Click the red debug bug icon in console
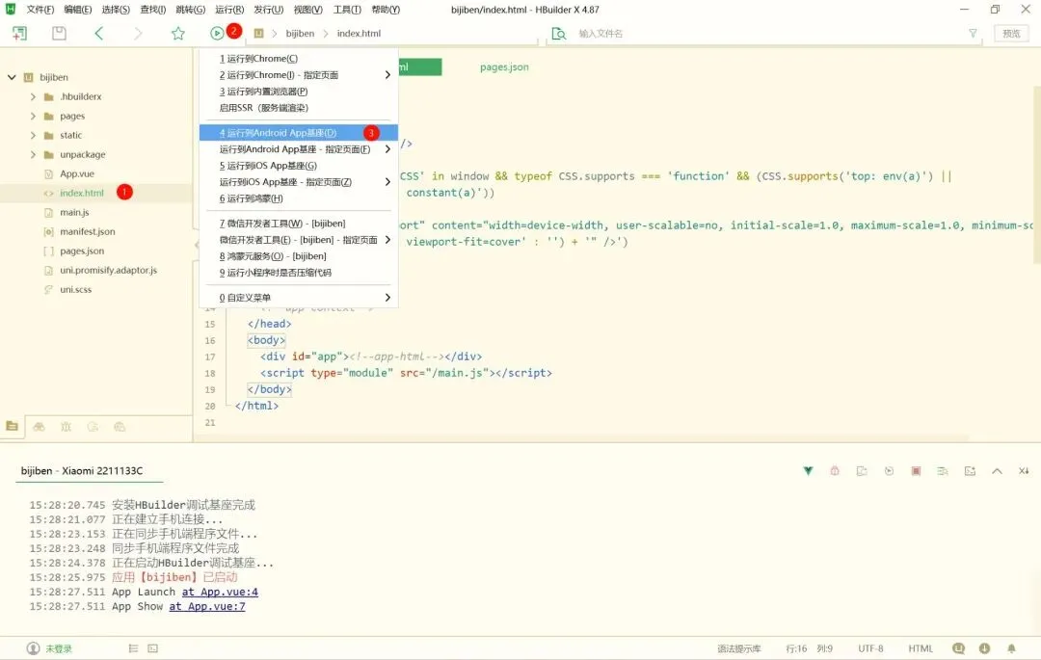The width and height of the screenshot is (1041, 660). [x=835, y=471]
